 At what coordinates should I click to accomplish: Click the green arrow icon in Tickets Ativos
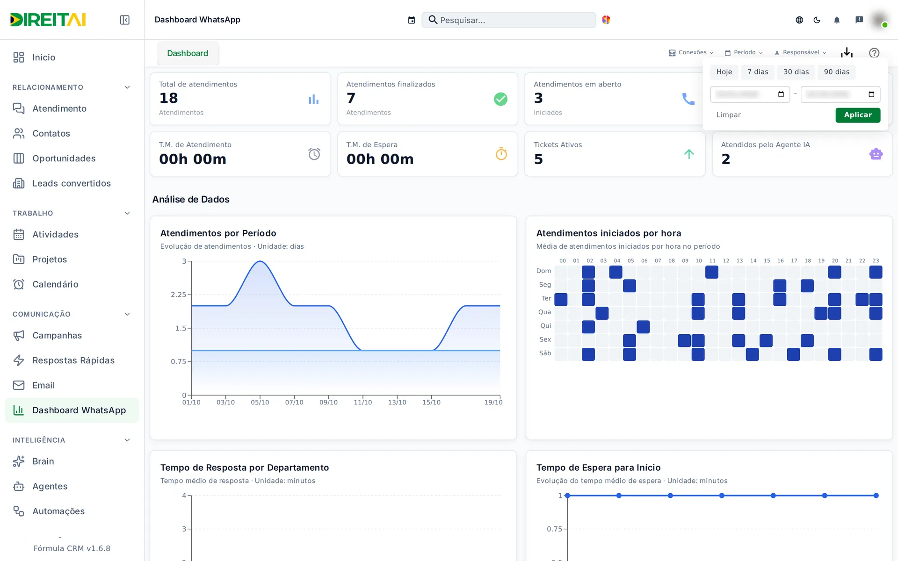pyautogui.click(x=689, y=154)
